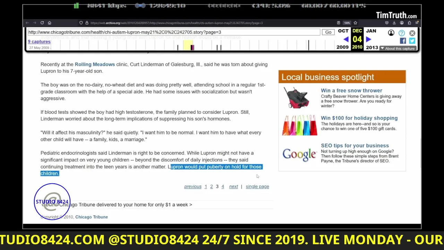Click the Local business spotlight header

[342, 77]
